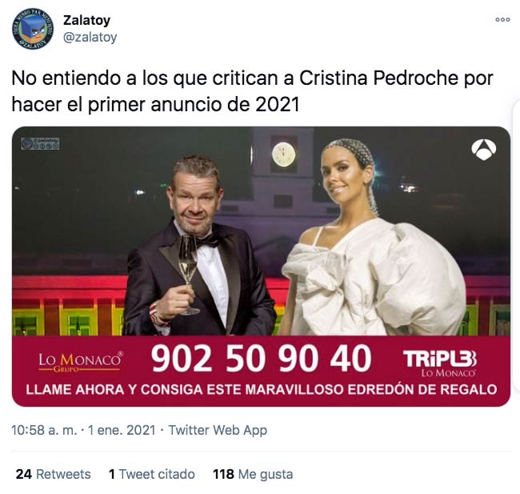The height and width of the screenshot is (494, 520).
Task: Open Zalatoy's profile avatar
Action: pyautogui.click(x=33, y=29)
